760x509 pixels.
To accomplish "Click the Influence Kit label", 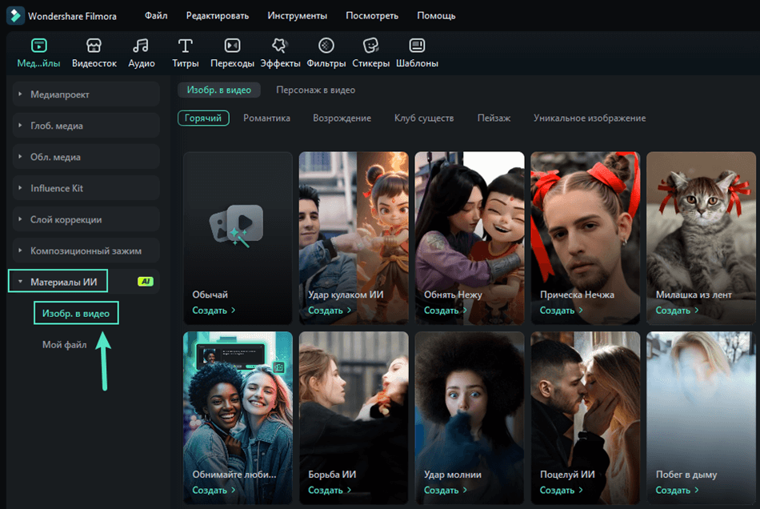I will 57,188.
